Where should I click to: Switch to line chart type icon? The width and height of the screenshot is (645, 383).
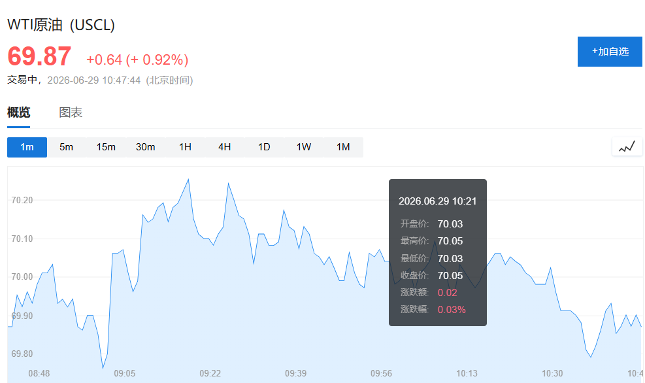(627, 147)
